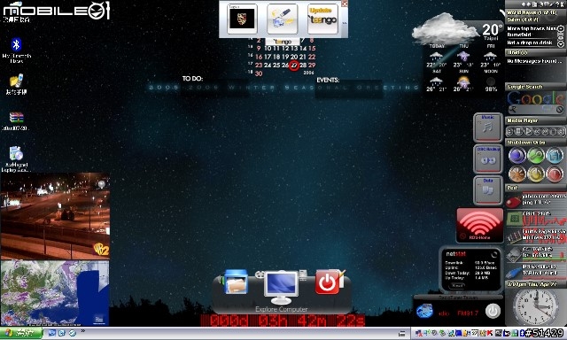Viewport: 567px width, 340px height.
Task: Open the Data dock tile
Action: point(488,190)
